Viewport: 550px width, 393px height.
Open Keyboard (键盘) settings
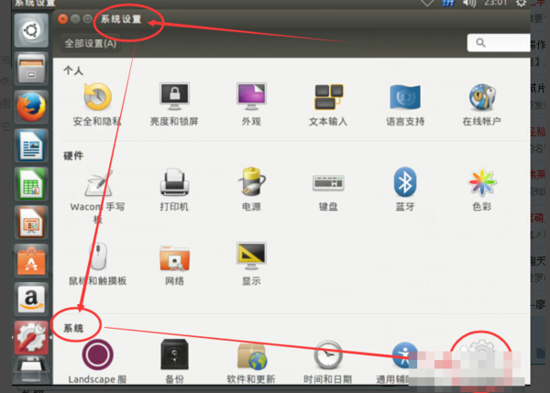coord(328,192)
